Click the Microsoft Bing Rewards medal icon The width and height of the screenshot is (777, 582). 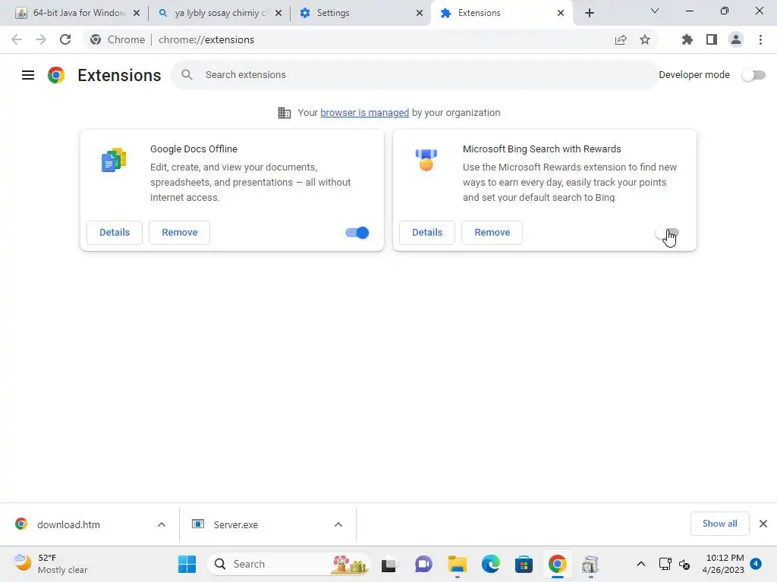pyautogui.click(x=426, y=160)
